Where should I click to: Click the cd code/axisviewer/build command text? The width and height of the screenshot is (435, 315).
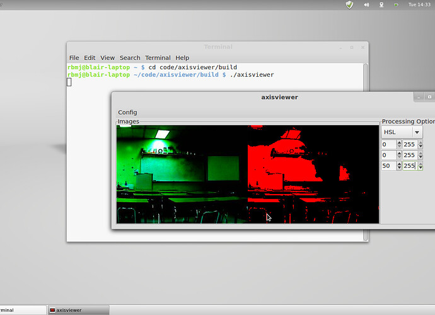click(x=193, y=67)
